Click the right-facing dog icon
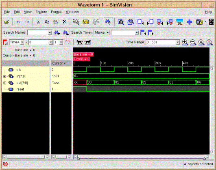 point(88,42)
